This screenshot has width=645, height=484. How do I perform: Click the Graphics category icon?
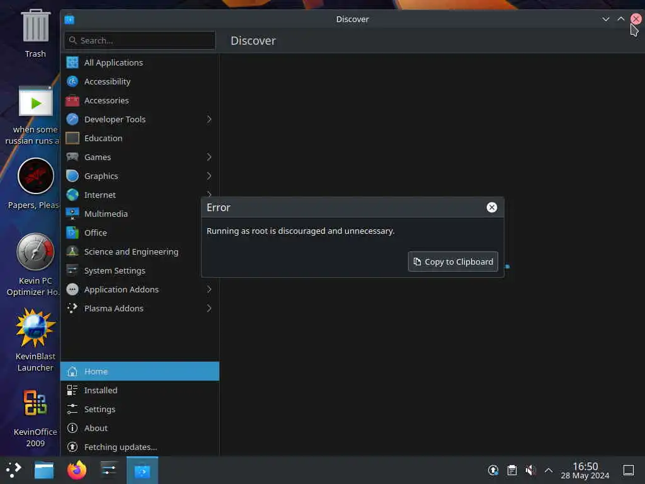click(x=72, y=176)
